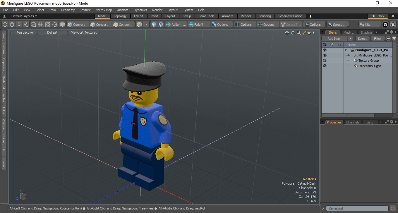Viewport: 398px width, 213px height.
Task: Click the Select button in Items panel
Action: pyautogui.click(x=362, y=39)
